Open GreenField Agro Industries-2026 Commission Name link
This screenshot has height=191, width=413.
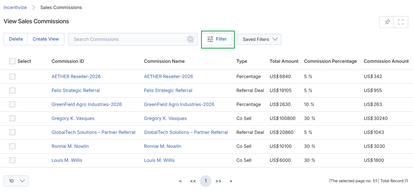179,104
